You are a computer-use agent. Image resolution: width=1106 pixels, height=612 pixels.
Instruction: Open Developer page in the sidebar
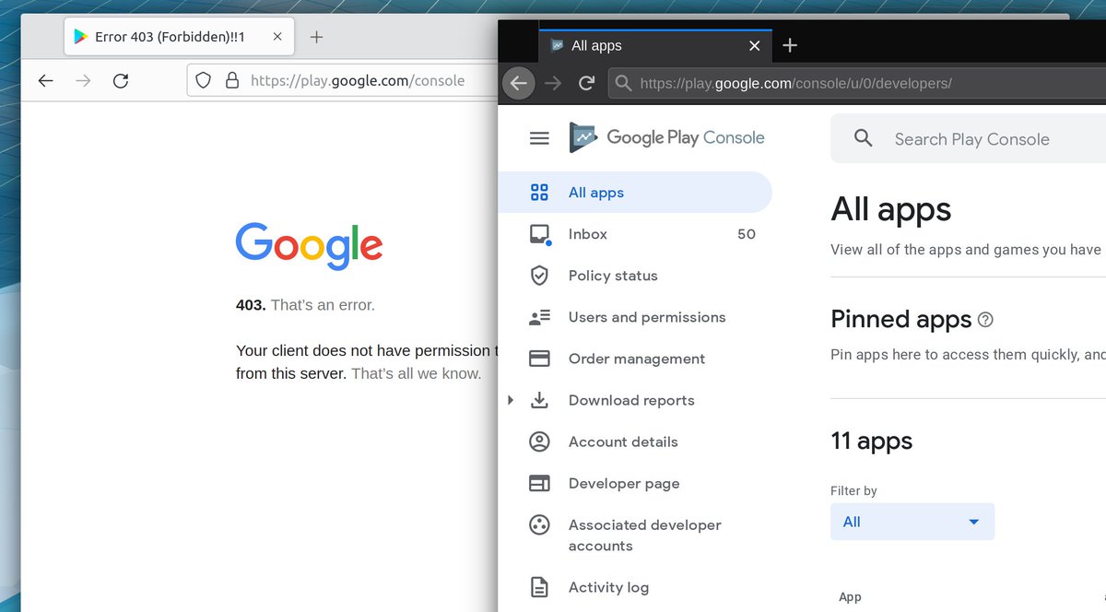635,483
